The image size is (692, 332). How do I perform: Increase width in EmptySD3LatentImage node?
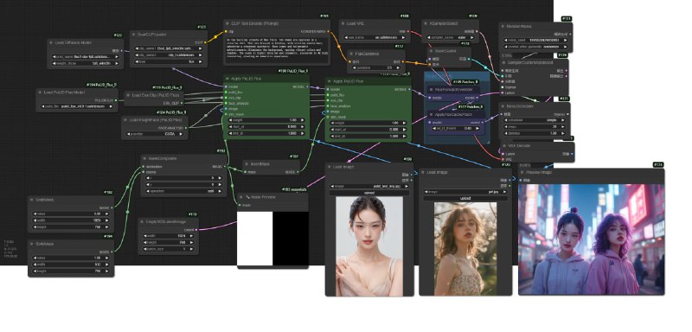click(x=190, y=236)
